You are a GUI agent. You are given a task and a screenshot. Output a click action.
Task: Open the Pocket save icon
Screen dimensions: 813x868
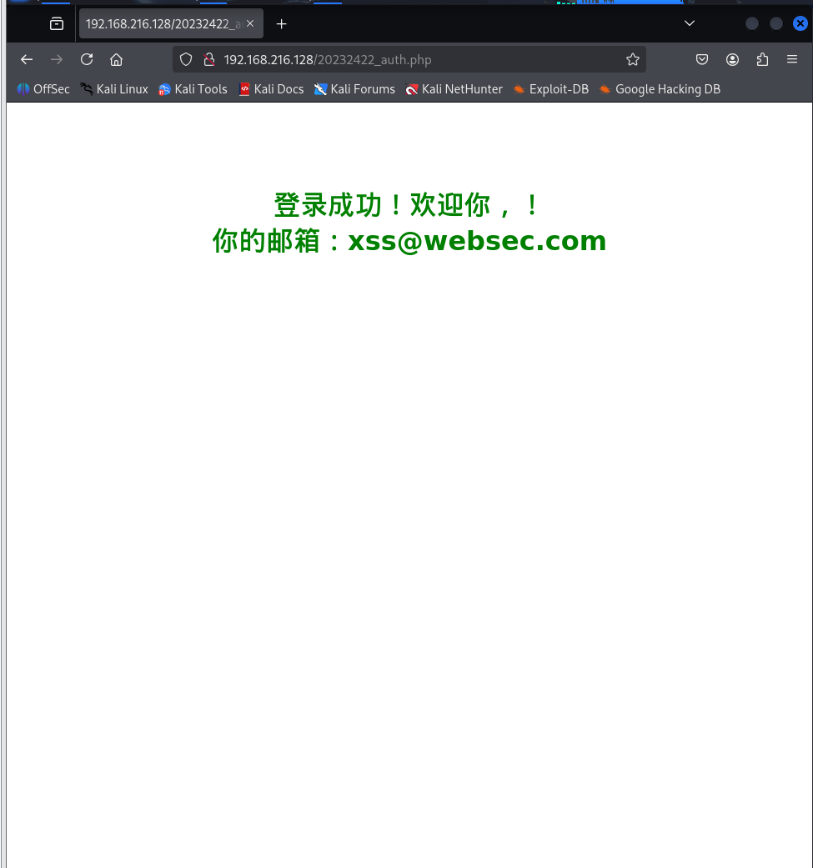702,60
